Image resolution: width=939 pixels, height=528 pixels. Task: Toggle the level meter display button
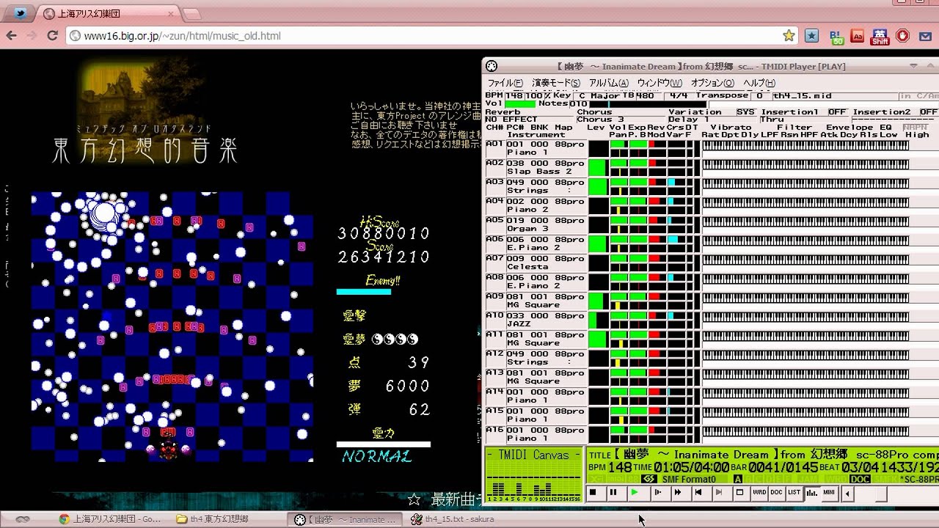812,493
